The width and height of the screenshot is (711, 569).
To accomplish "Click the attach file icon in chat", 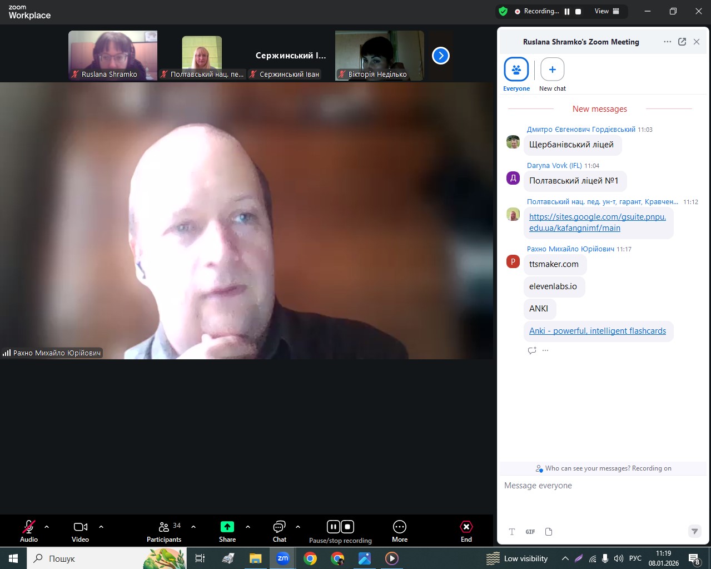I will coord(549,532).
